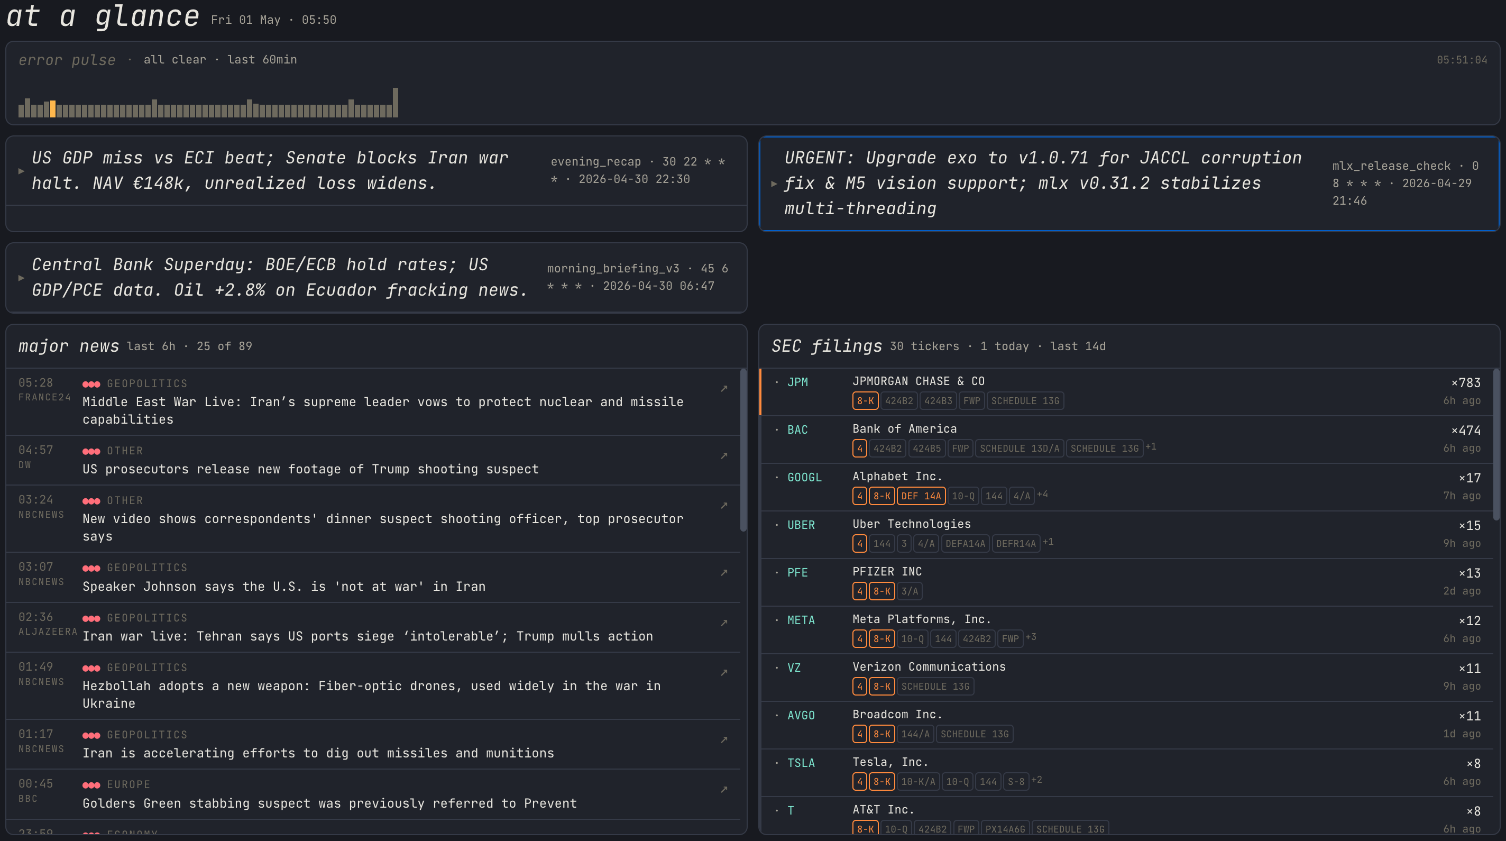Open the VZ ticker link
This screenshot has height=841, width=1506.
(x=794, y=668)
